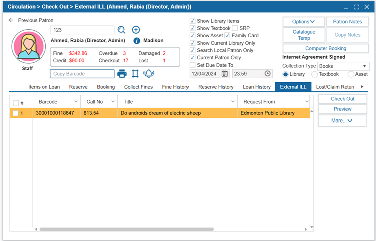
Task: Expand the More... dropdown menu
Action: (342, 120)
